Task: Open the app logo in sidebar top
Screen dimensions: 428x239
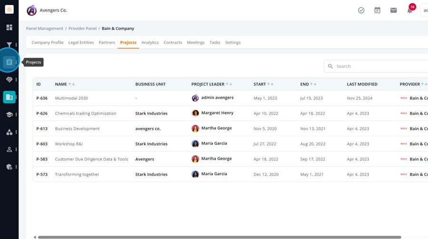Action: click(x=10, y=10)
